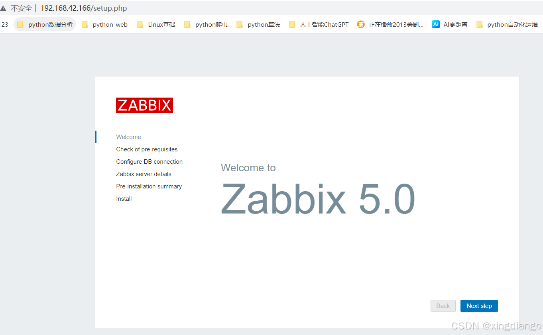This screenshot has height=335, width=543.
Task: Click the address bar URL setup.php
Action: tap(84, 8)
